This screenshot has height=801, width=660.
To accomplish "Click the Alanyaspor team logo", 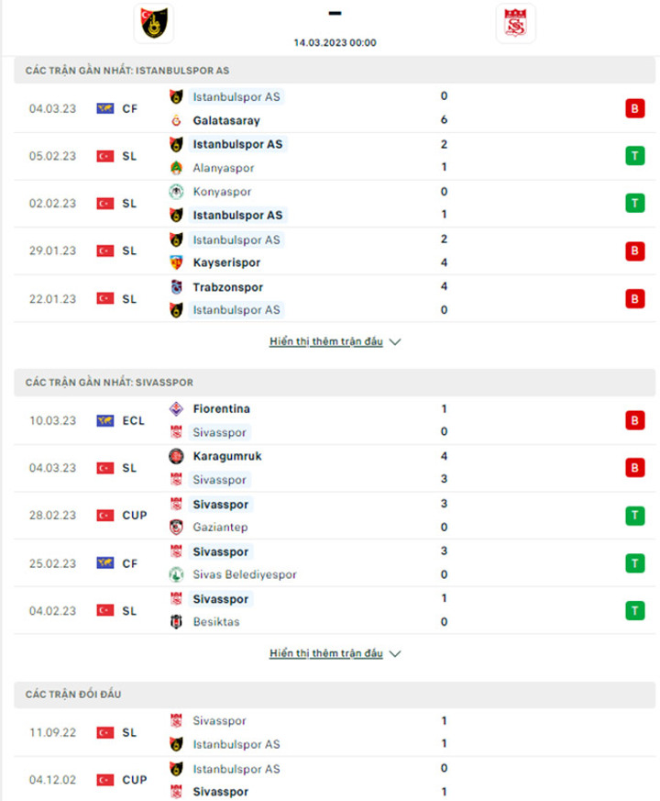I will (176, 168).
